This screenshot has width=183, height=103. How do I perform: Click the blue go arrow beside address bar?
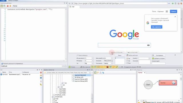169,3
